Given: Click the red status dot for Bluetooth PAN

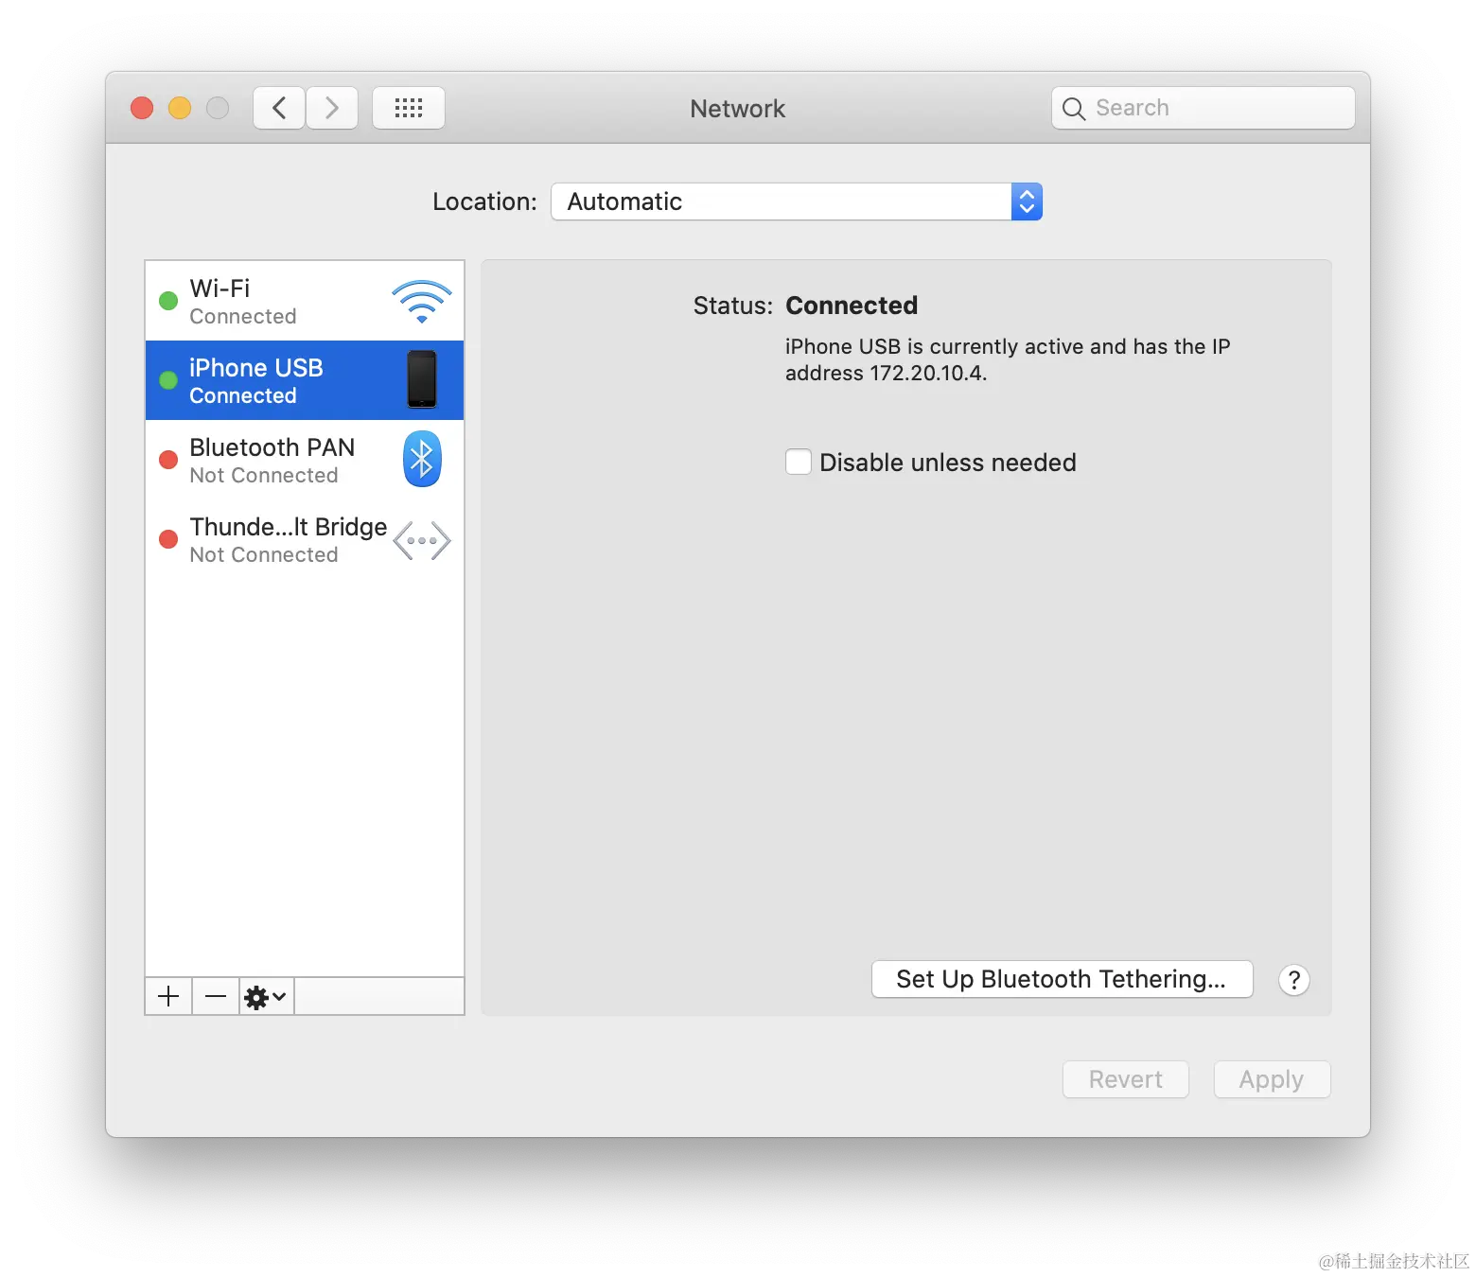Looking at the screenshot, I should (168, 460).
